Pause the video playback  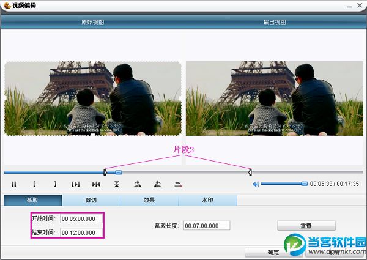pos(14,184)
